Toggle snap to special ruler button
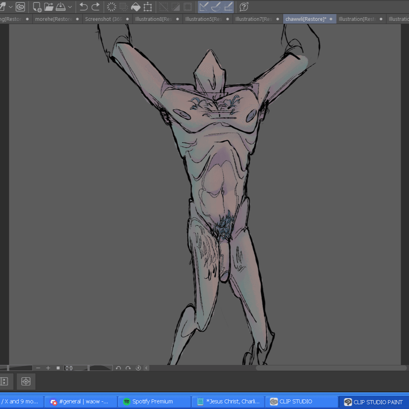This screenshot has height=409, width=409. [x=216, y=7]
